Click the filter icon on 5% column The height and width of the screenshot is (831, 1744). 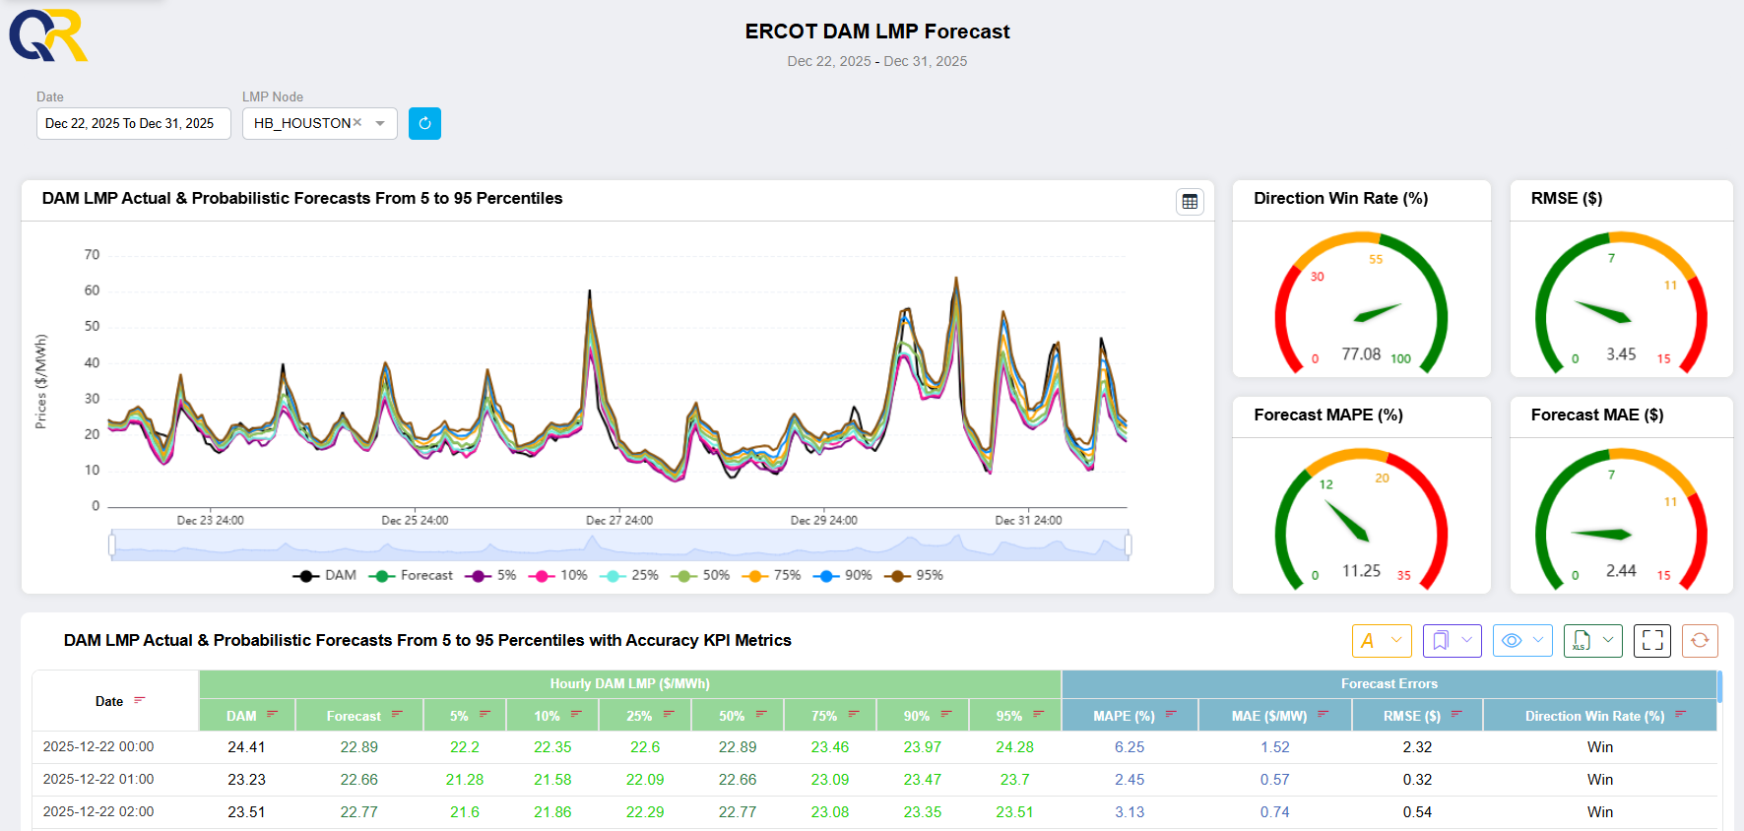tap(484, 714)
